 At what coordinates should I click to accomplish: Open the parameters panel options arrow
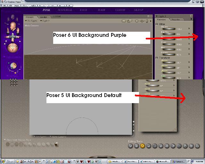pos(191,19)
